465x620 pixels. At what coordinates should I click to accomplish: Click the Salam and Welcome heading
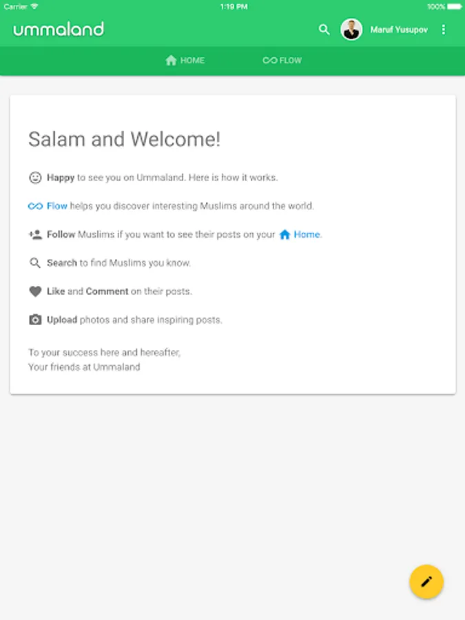click(x=124, y=140)
